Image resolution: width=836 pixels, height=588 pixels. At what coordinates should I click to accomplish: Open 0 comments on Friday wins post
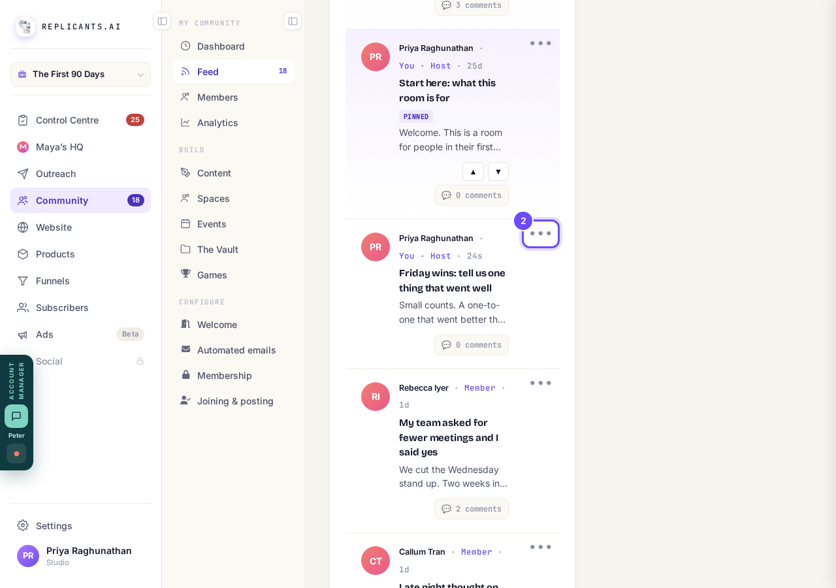(472, 345)
